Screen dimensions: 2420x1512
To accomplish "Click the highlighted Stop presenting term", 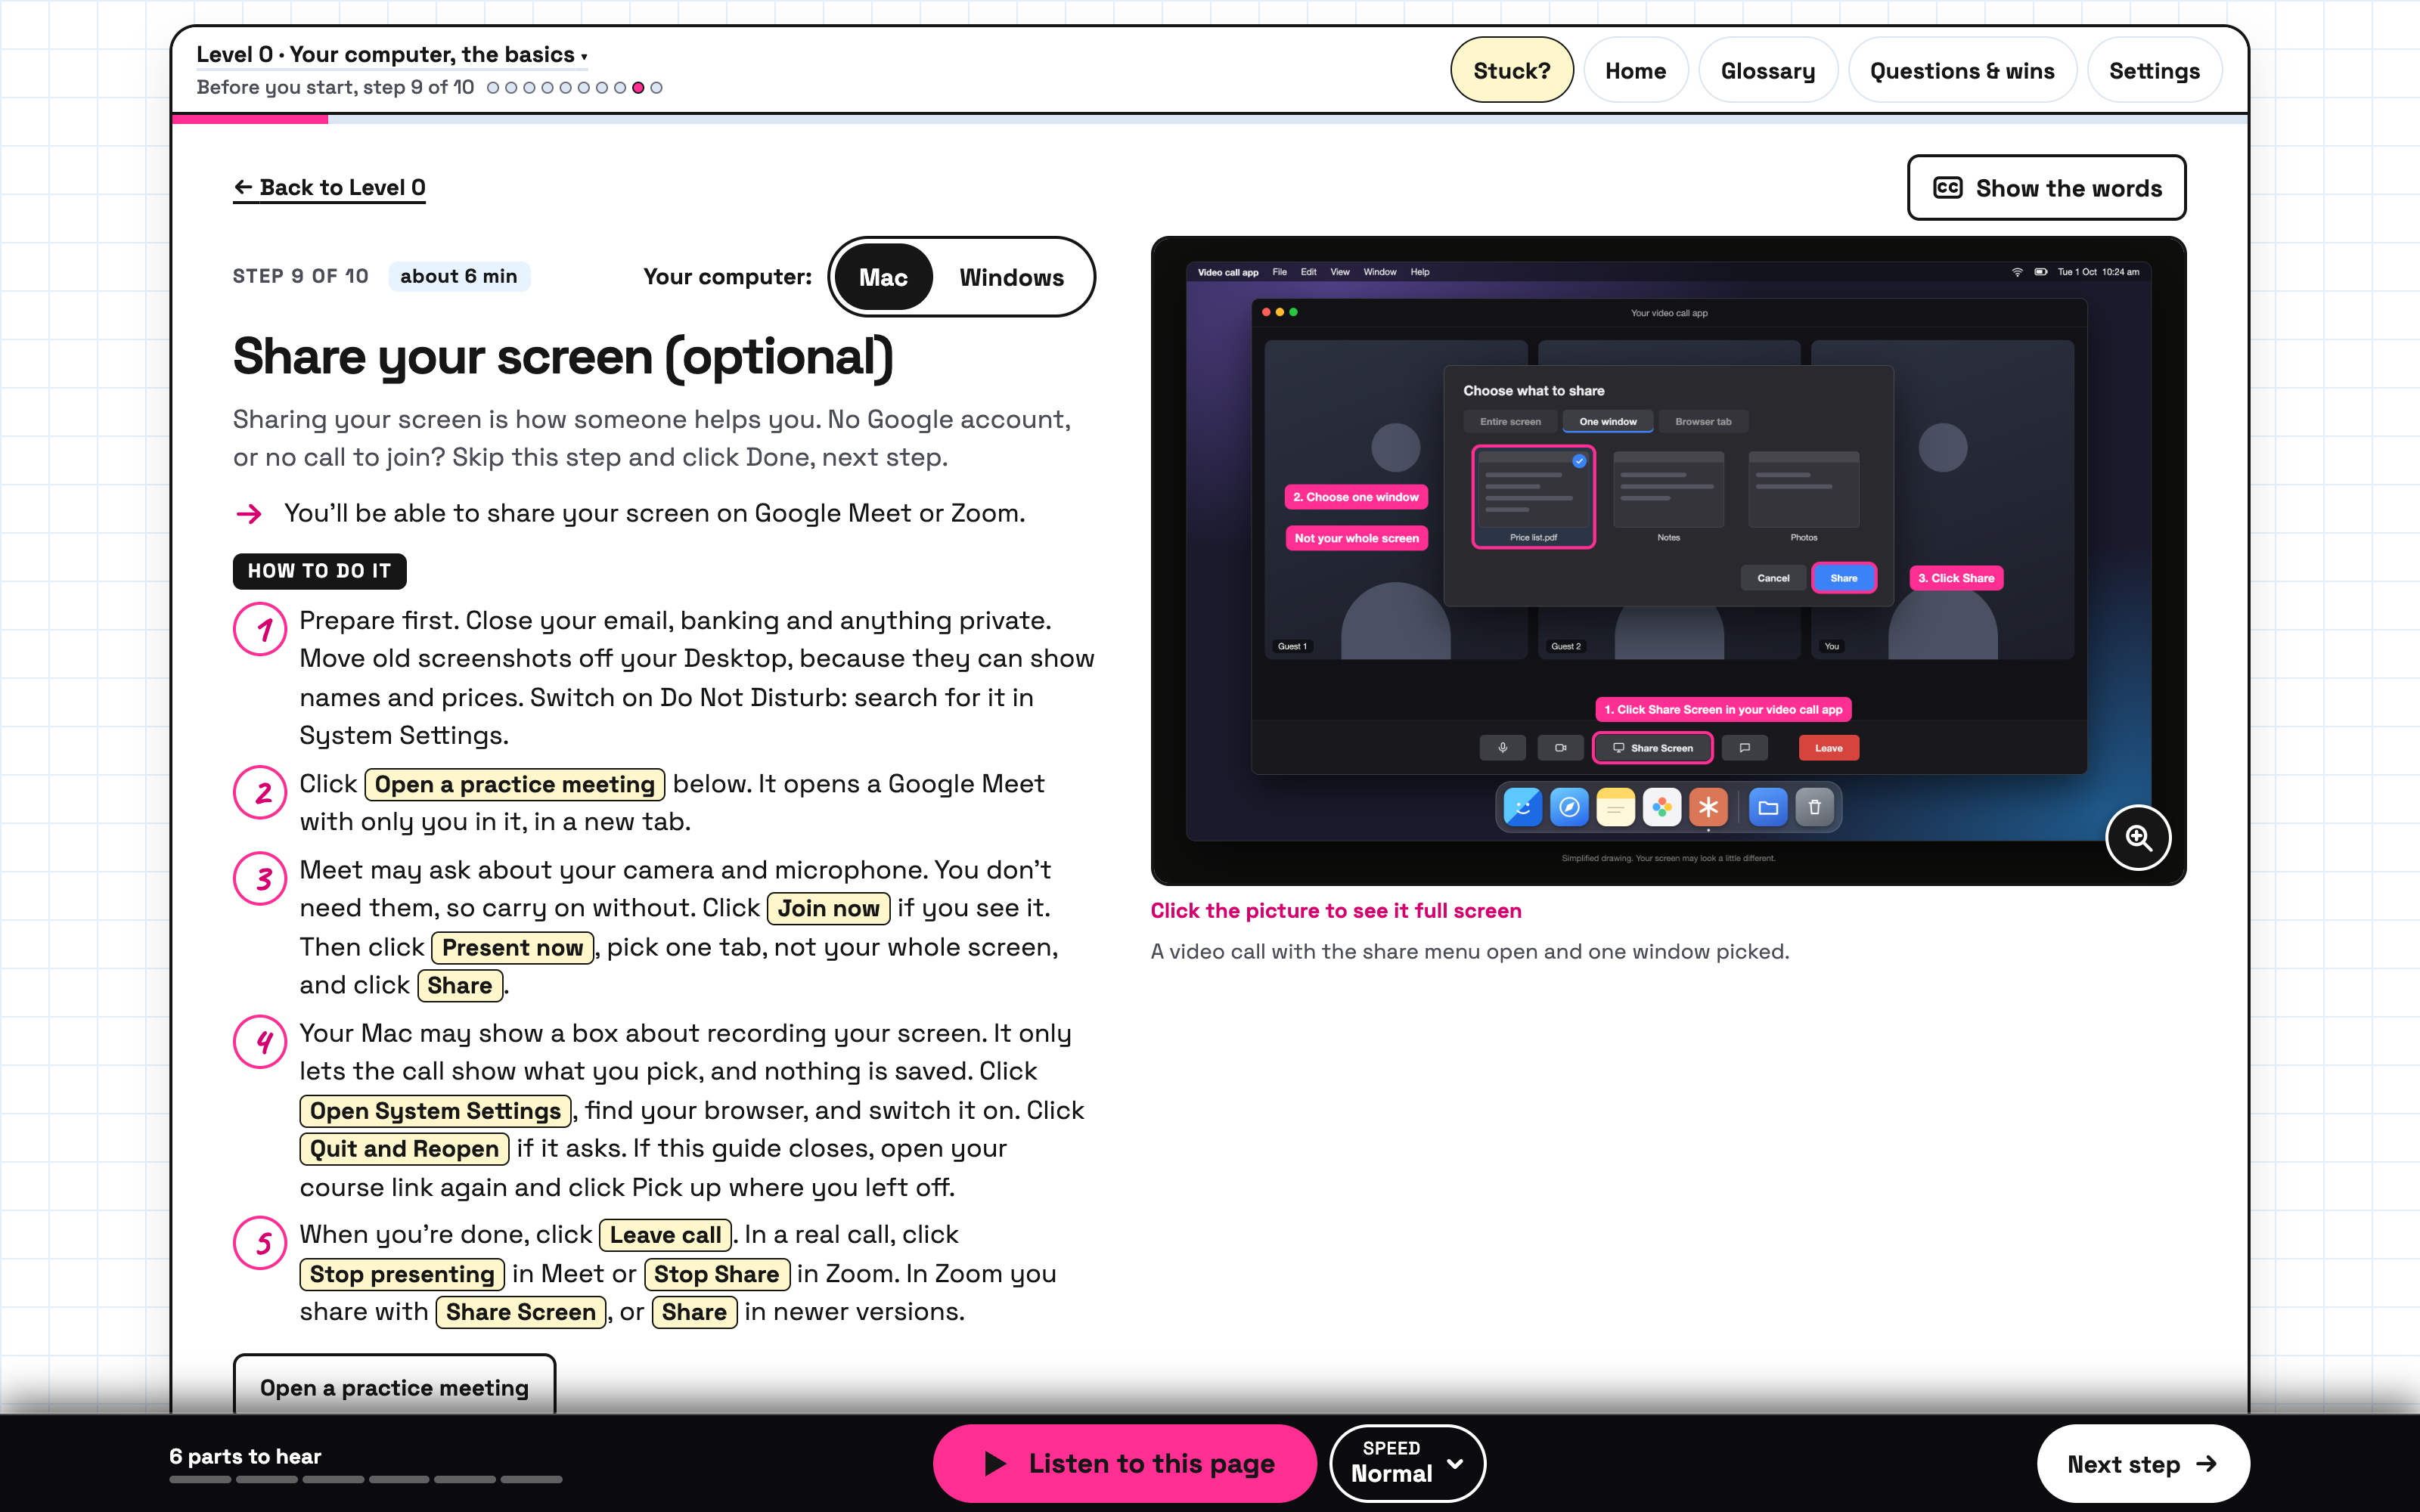I will tap(402, 1274).
